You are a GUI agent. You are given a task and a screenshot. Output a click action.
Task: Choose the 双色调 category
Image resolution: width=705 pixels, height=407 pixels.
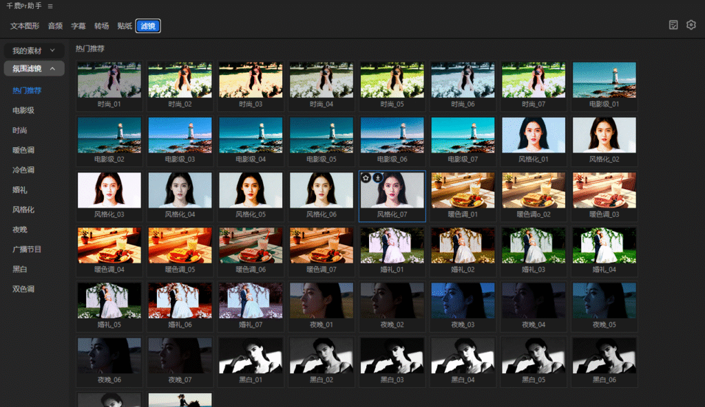(x=23, y=289)
